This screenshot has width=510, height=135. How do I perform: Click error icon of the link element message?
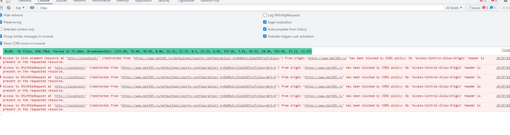(1, 58)
